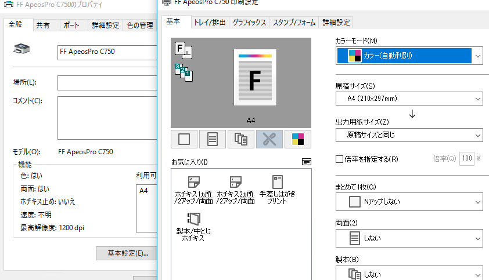Click the 場所 input field
The width and height of the screenshot is (489, 280).
coord(107,83)
